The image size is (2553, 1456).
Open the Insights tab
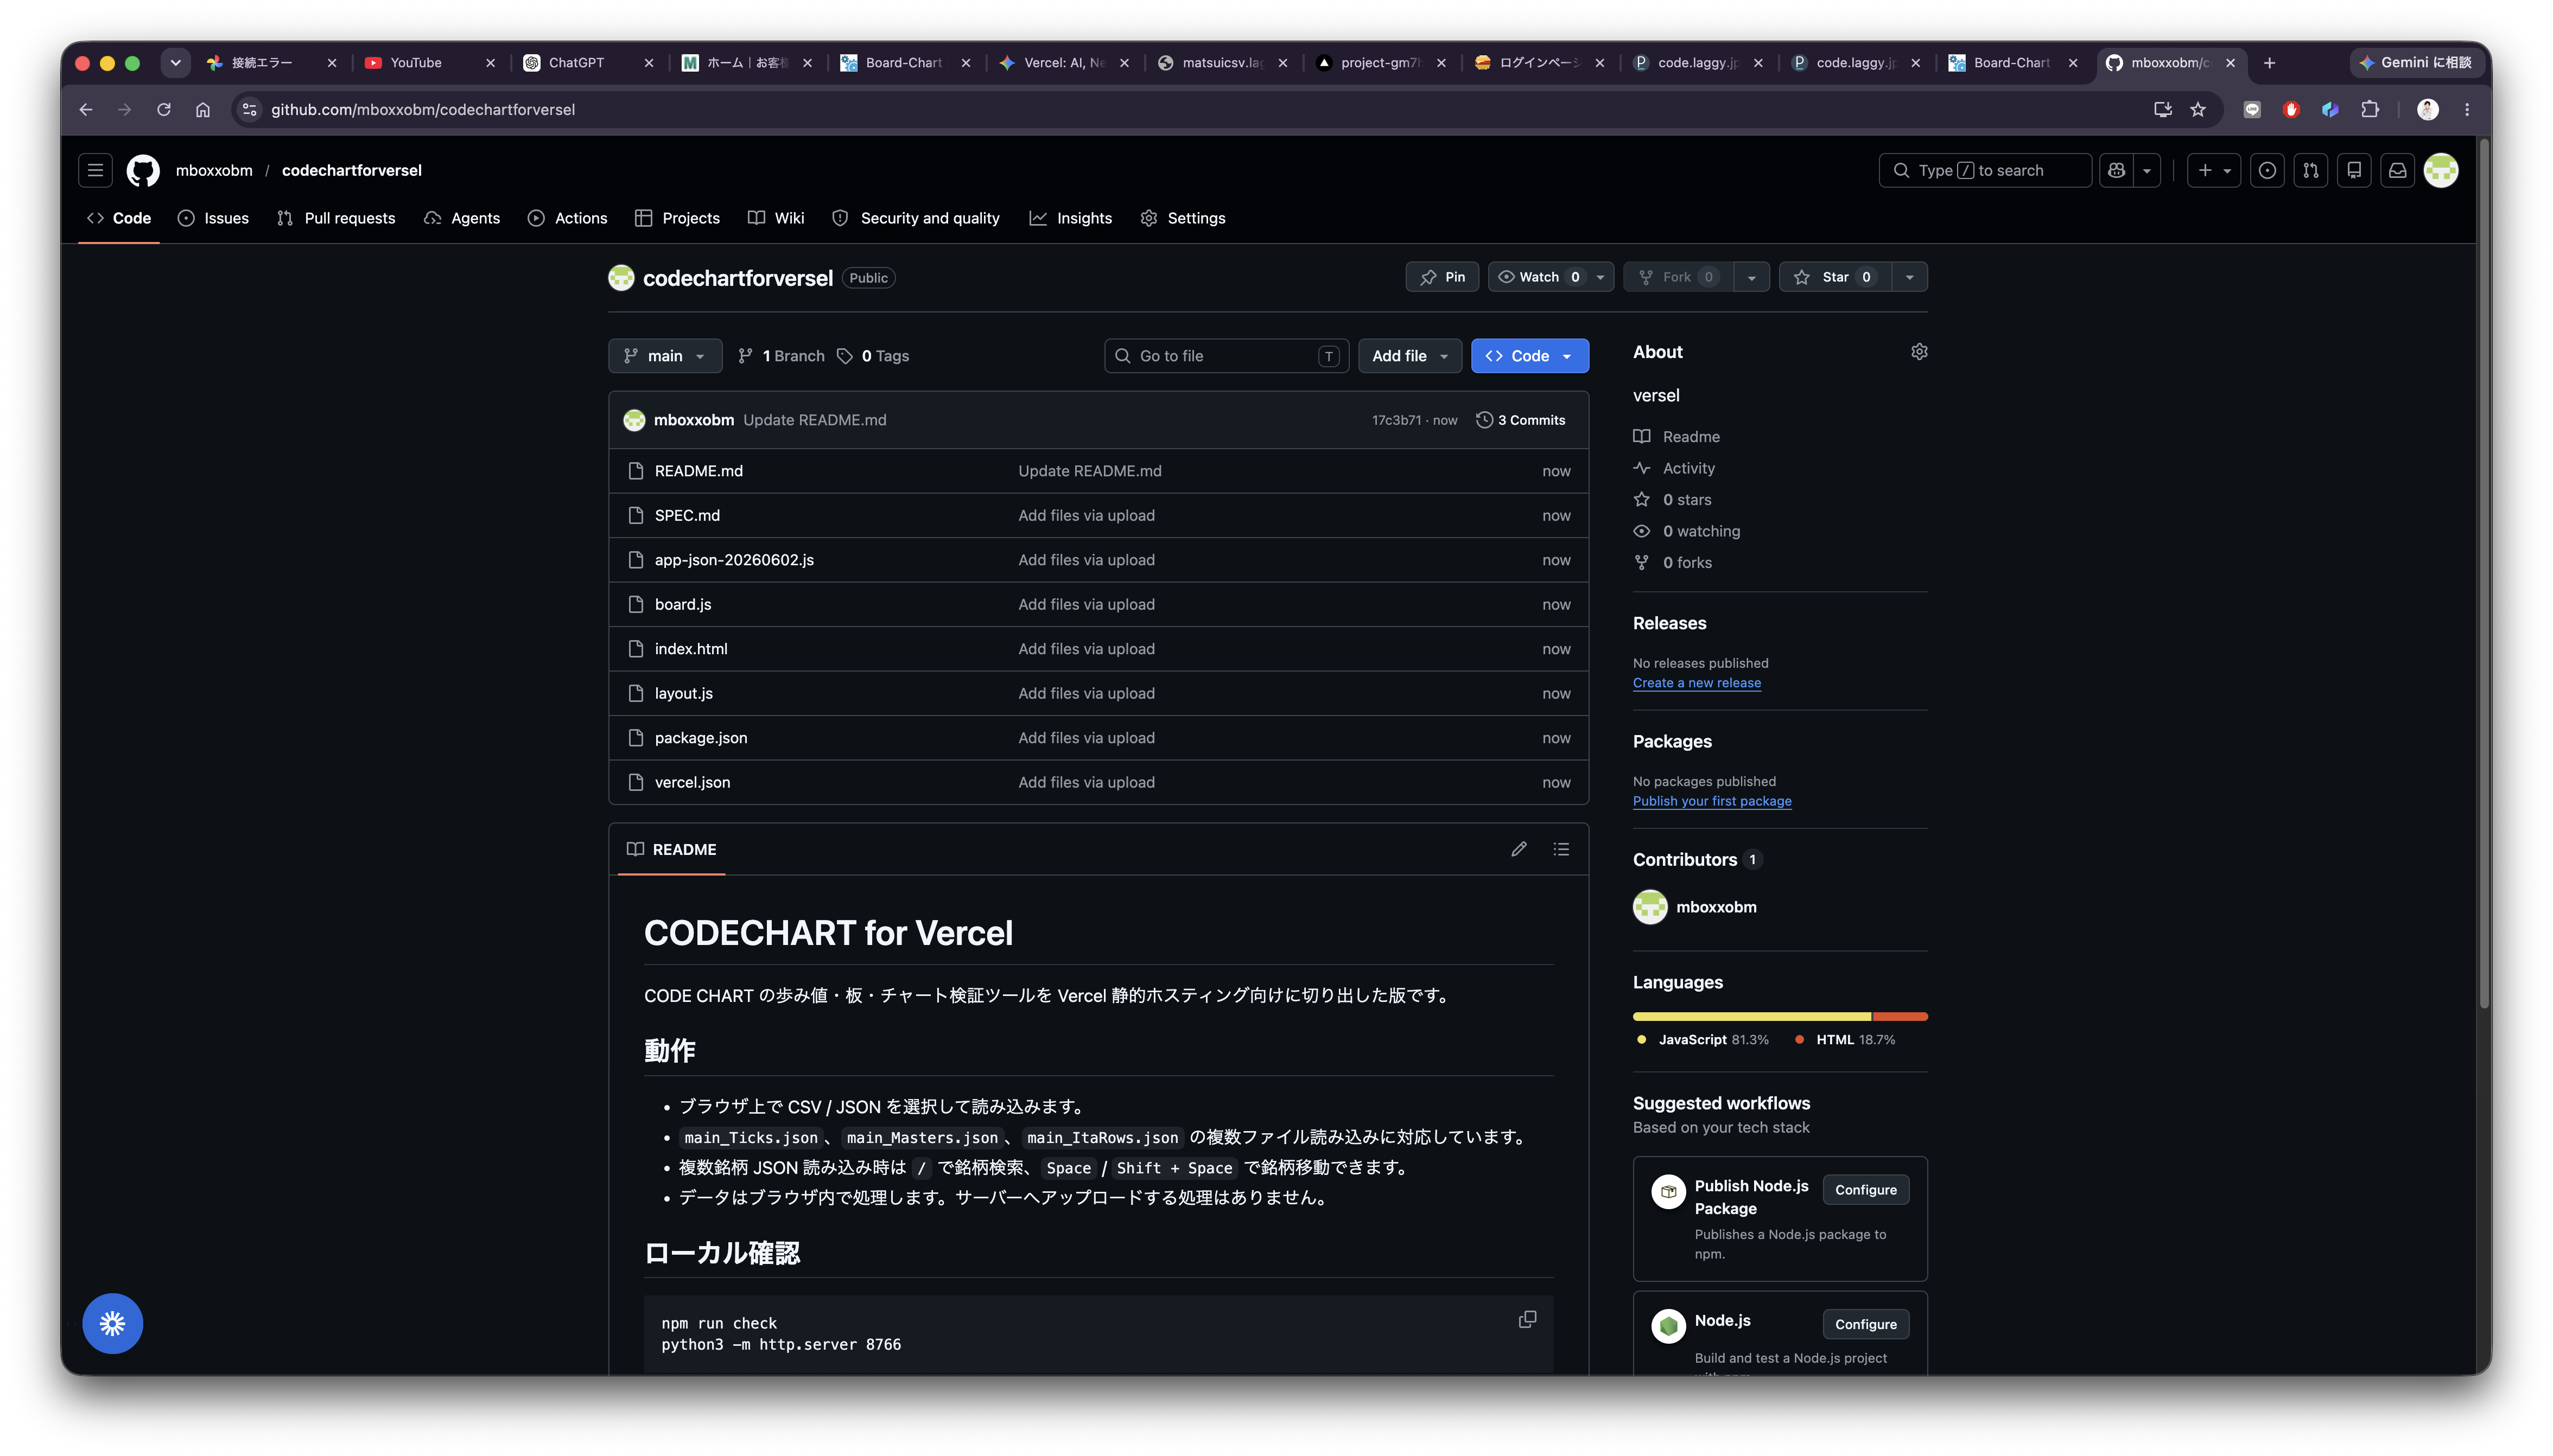click(1070, 218)
